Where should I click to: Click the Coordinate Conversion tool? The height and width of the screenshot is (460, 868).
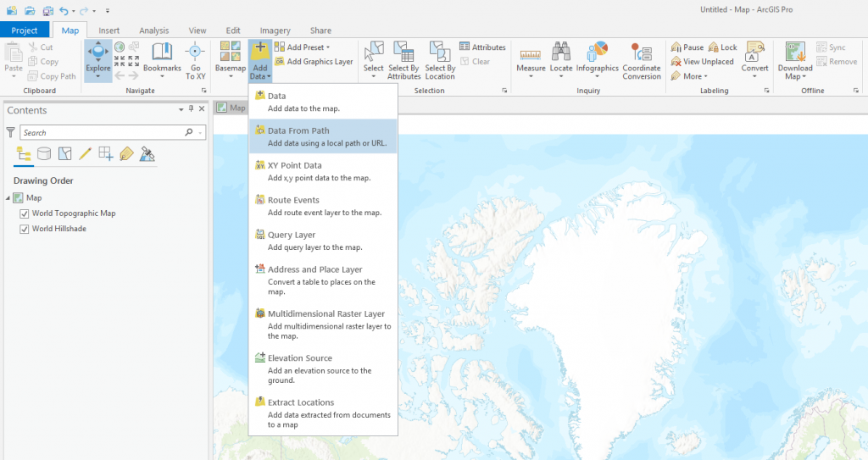pos(642,60)
